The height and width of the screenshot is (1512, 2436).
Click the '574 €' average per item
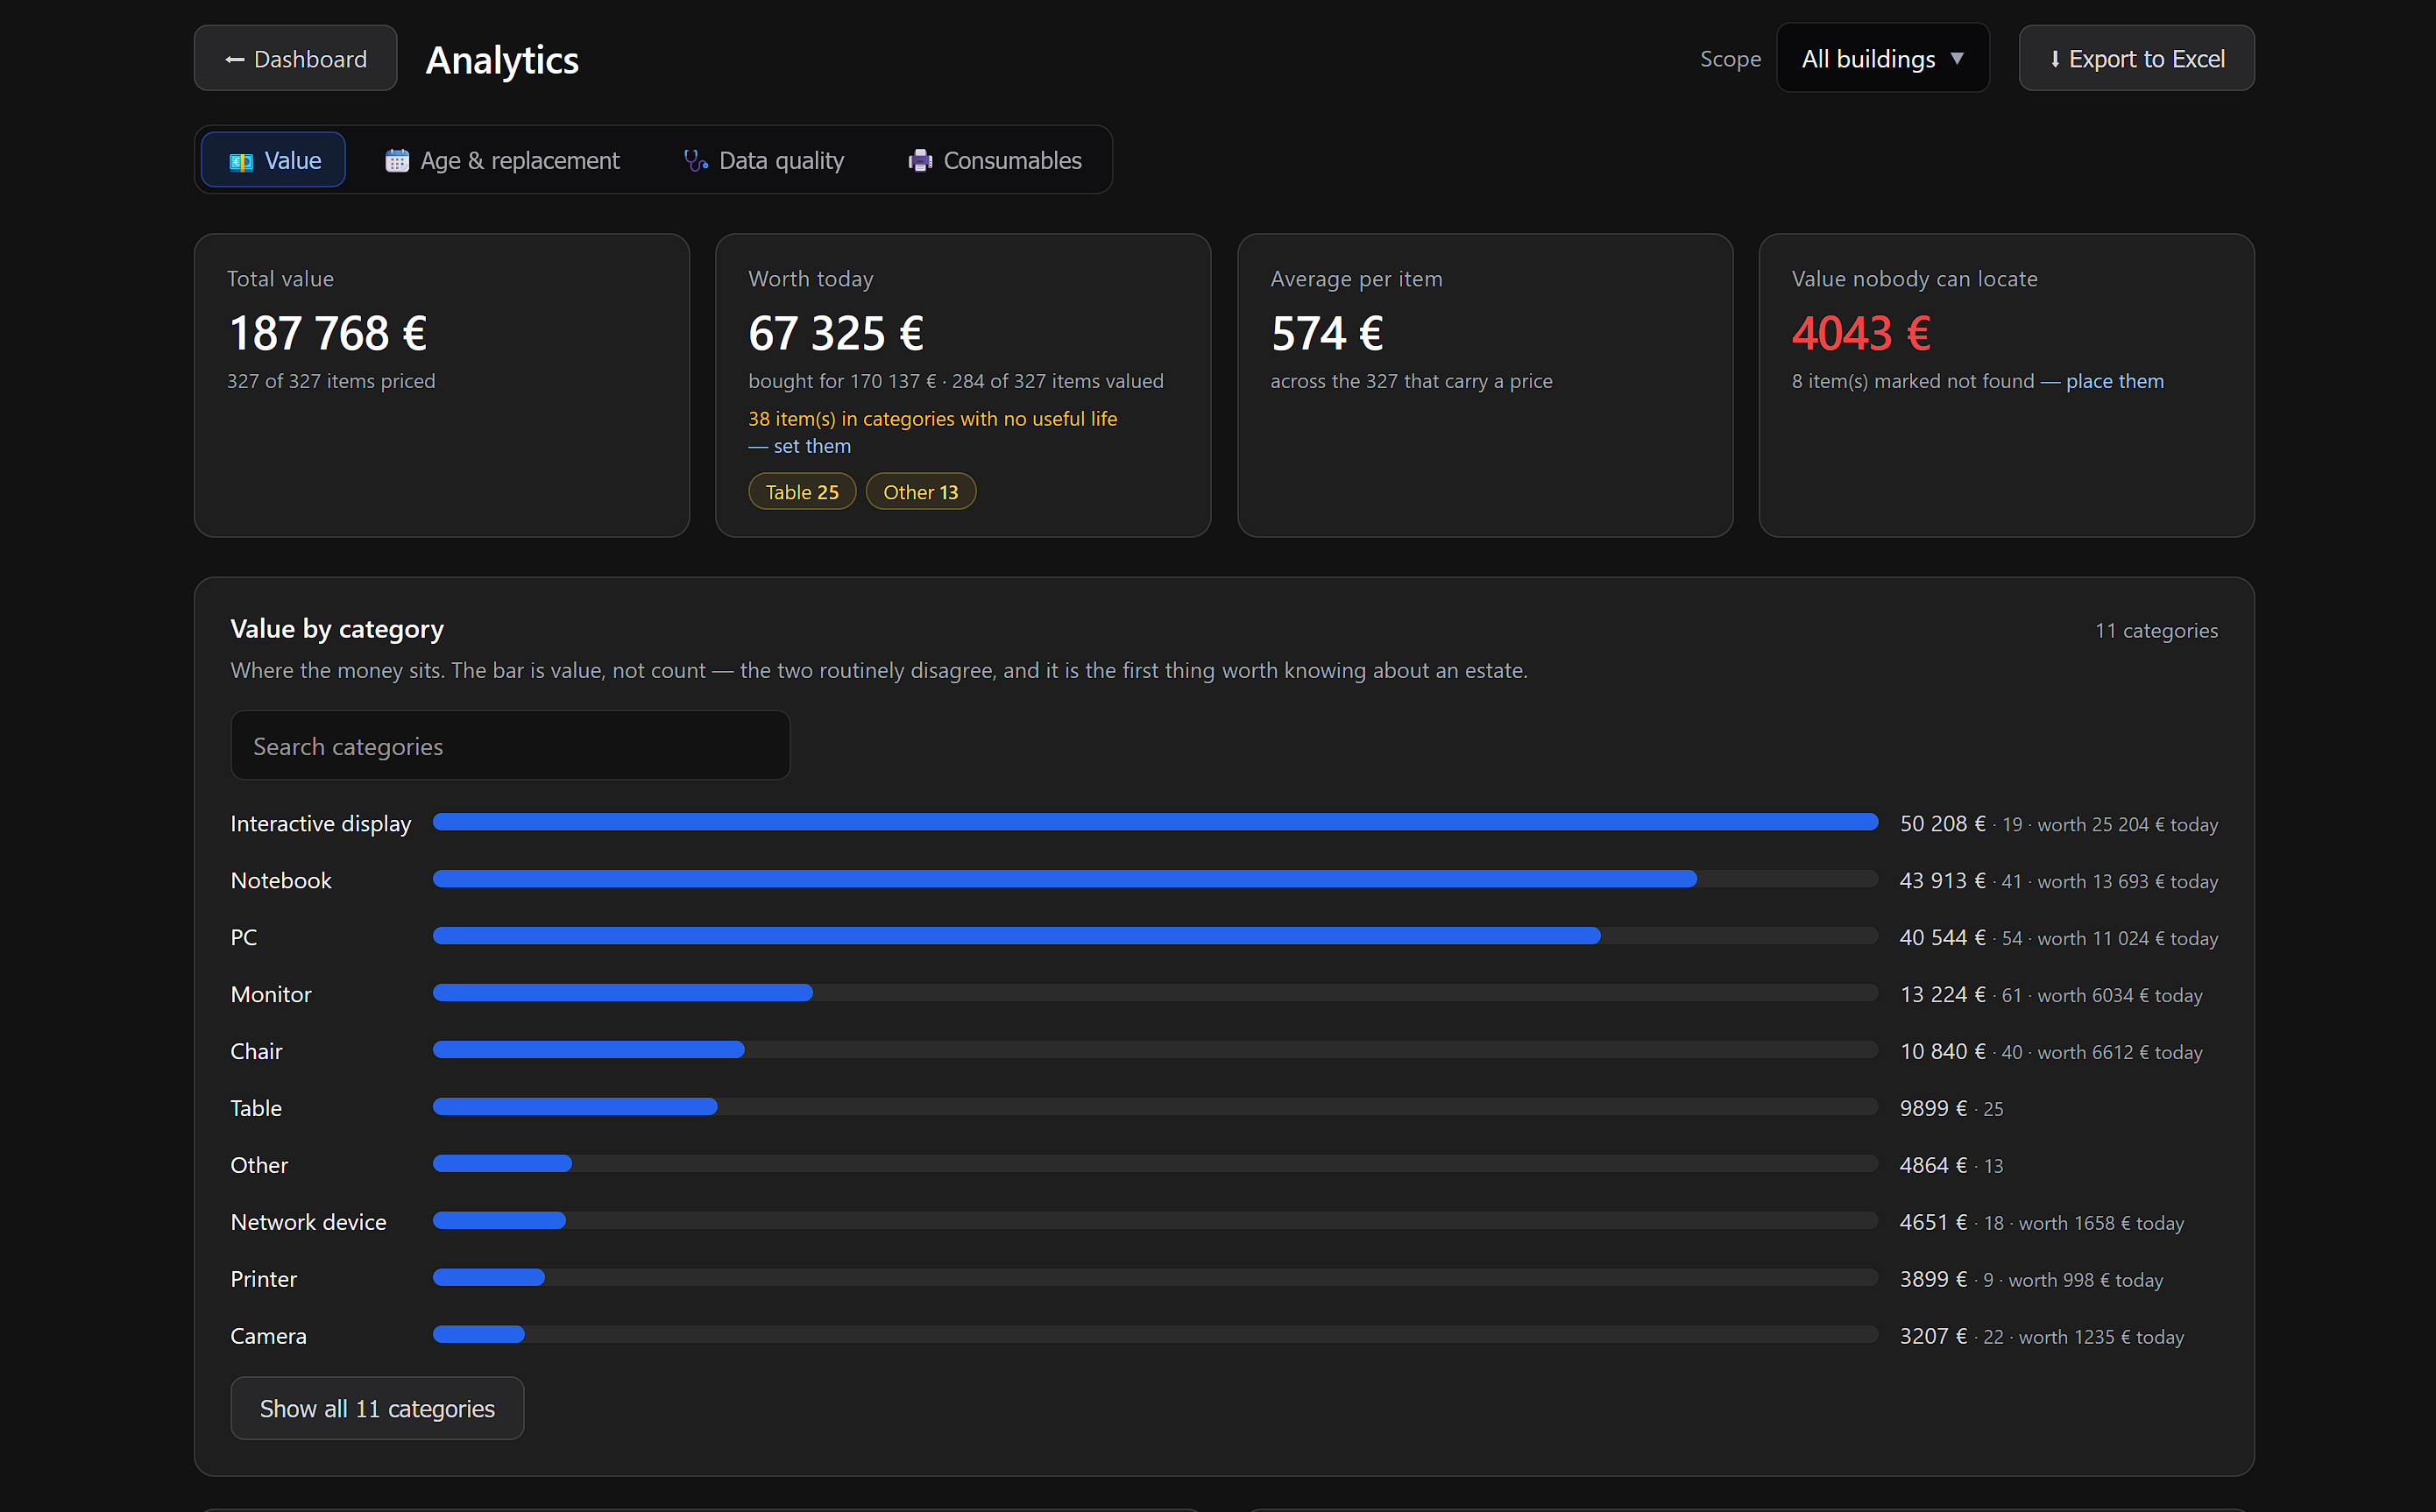tap(1327, 333)
